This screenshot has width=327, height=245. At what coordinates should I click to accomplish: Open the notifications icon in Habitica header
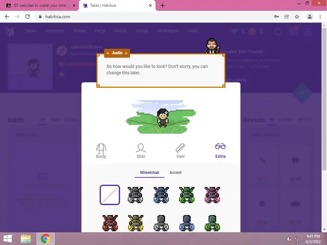coord(293,31)
